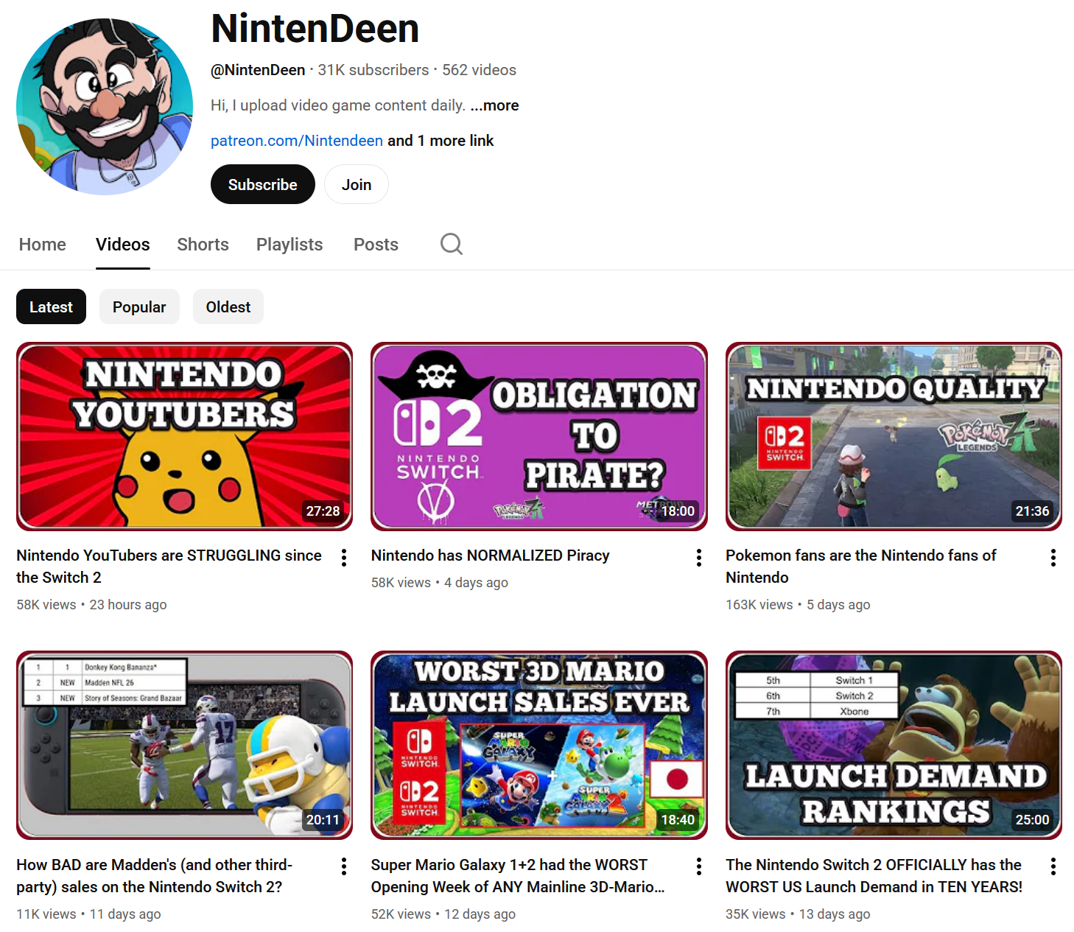Viewport: 1074px width, 932px height.
Task: Open the Posts tab
Action: (x=376, y=245)
